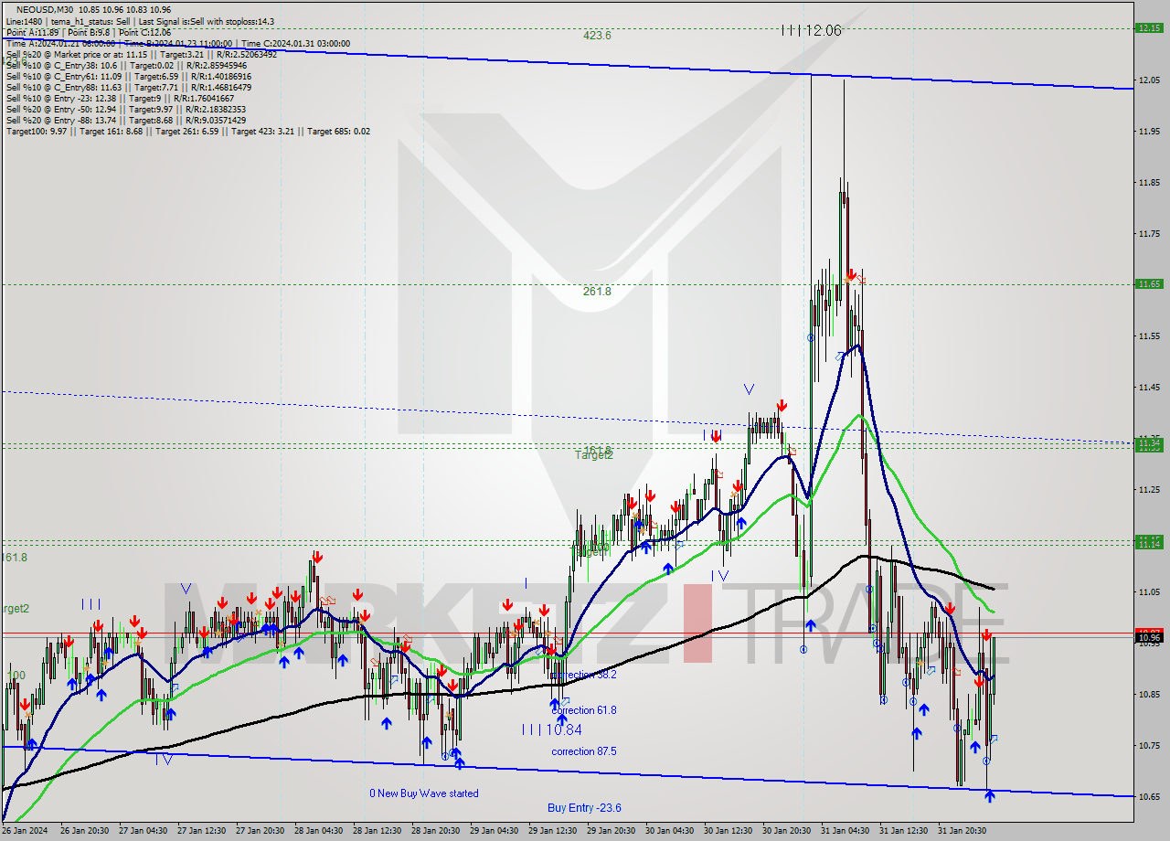This screenshot has width=1170, height=841.
Task: Click the 11.25 price axis value
Action: (x=1148, y=490)
